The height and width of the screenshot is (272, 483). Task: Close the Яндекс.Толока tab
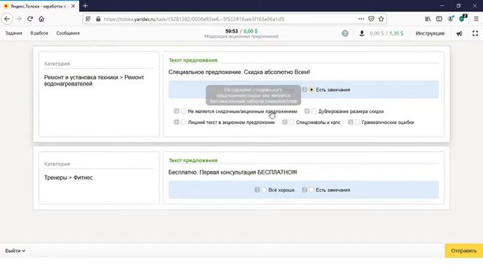73,6
